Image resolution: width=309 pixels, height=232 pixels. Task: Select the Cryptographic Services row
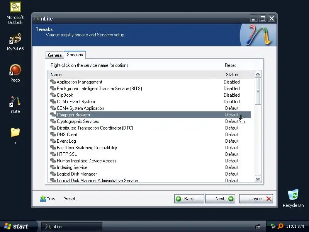(150, 121)
